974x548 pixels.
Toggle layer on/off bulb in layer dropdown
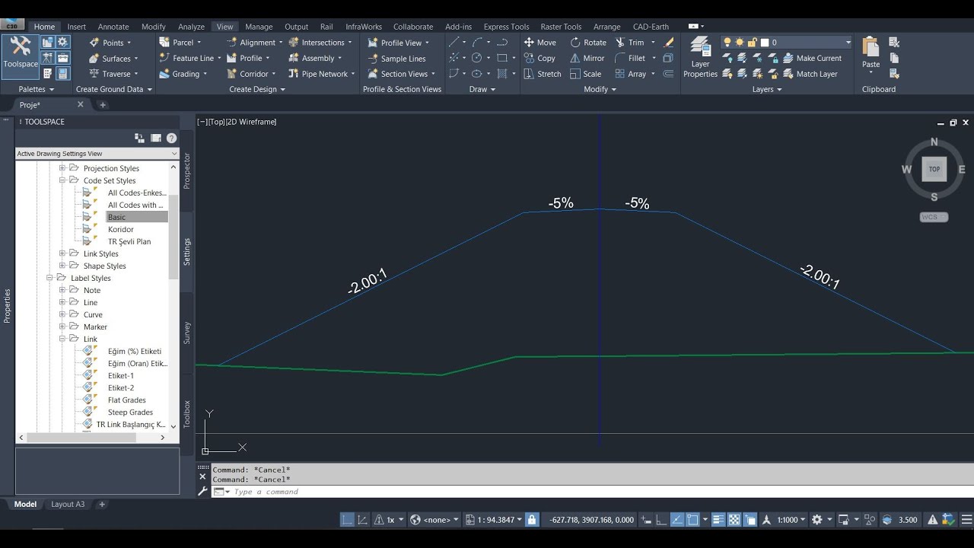[x=727, y=43]
